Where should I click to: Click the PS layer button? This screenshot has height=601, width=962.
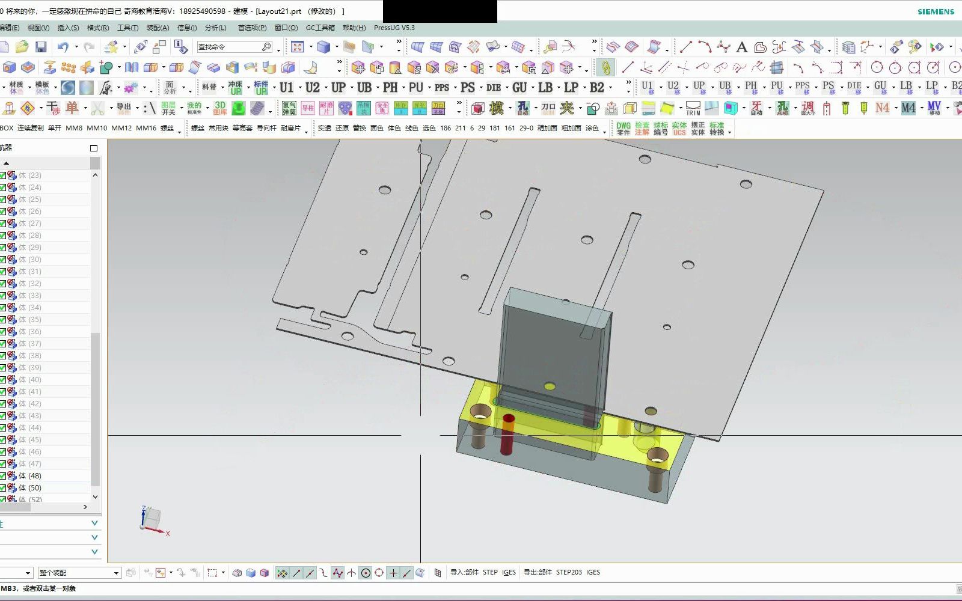(x=468, y=88)
